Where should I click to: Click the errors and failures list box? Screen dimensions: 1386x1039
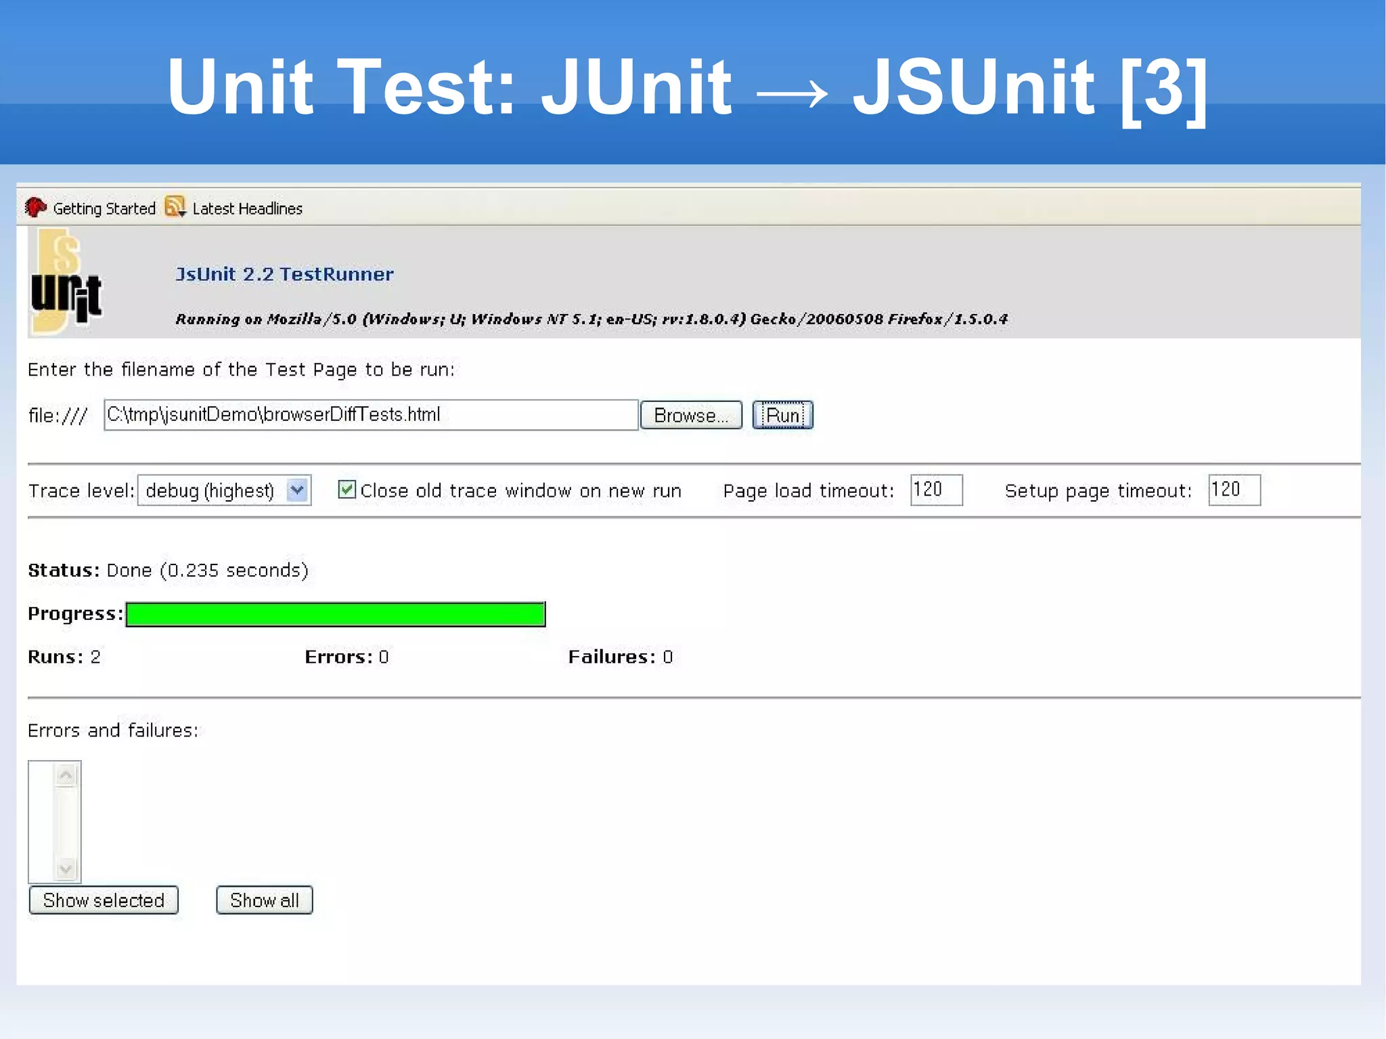(55, 822)
